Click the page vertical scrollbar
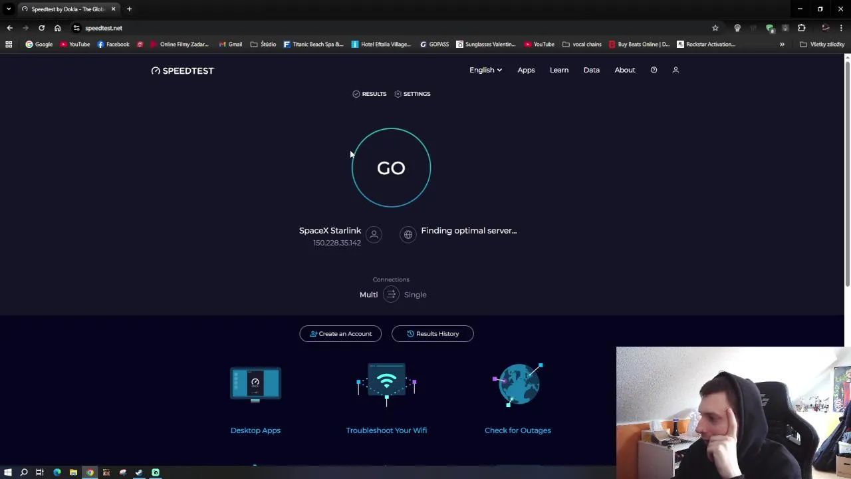851x479 pixels. click(x=847, y=173)
